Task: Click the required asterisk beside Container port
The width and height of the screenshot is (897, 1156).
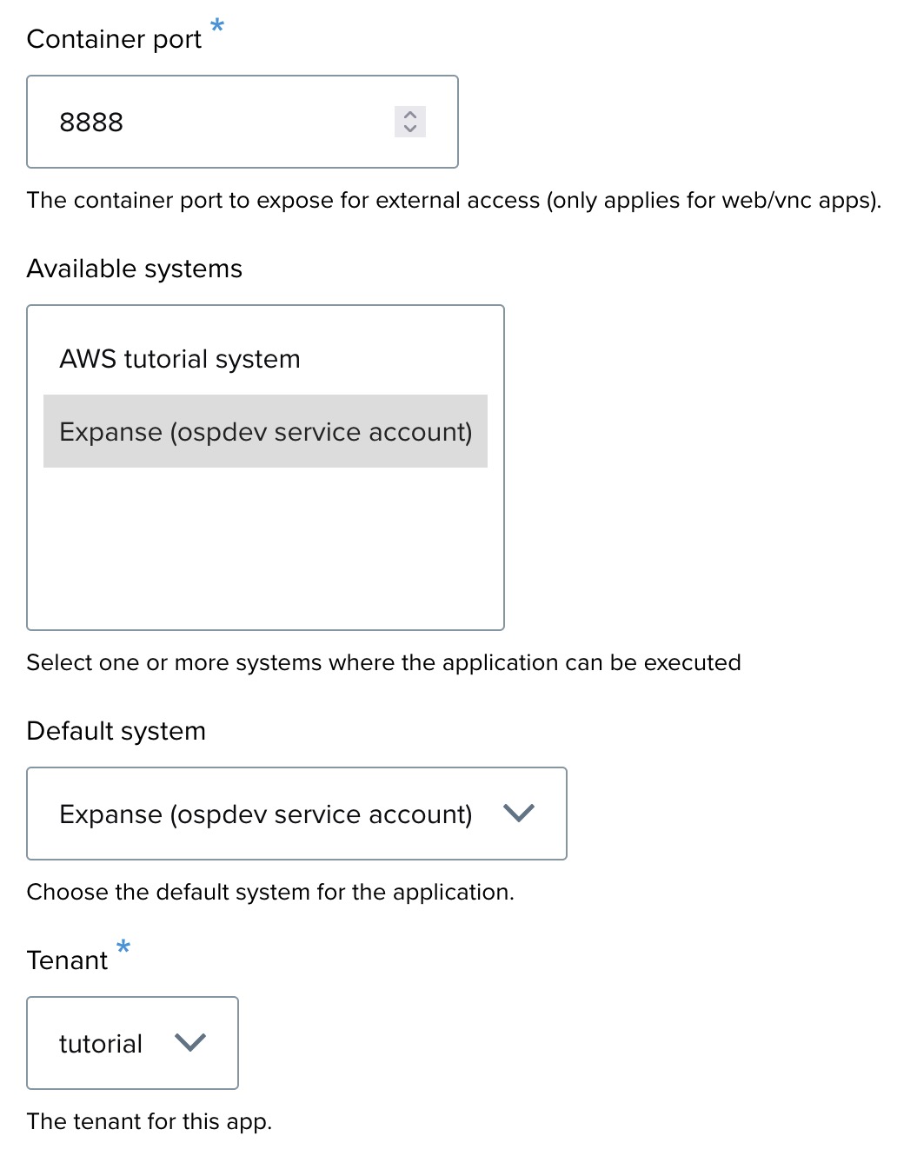Action: pyautogui.click(x=217, y=26)
